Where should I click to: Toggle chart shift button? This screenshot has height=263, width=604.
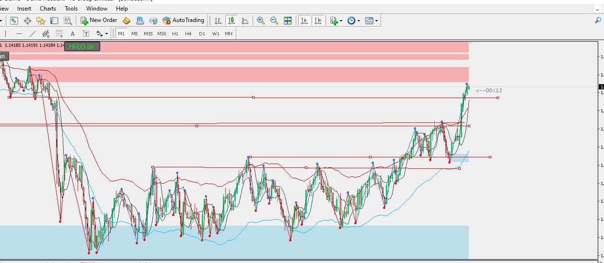click(317, 21)
